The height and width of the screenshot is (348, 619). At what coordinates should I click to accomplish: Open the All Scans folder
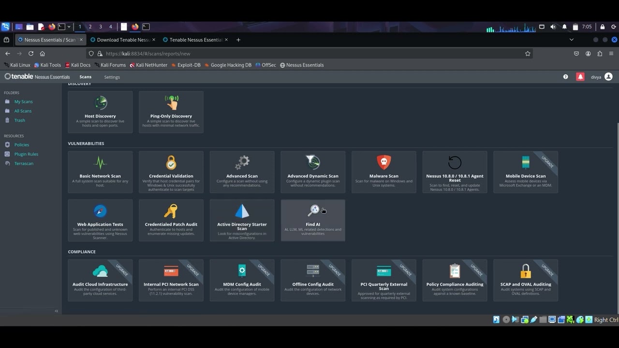click(23, 111)
